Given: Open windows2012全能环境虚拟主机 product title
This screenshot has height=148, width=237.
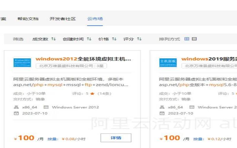Looking at the screenshot, I should click(x=83, y=59).
